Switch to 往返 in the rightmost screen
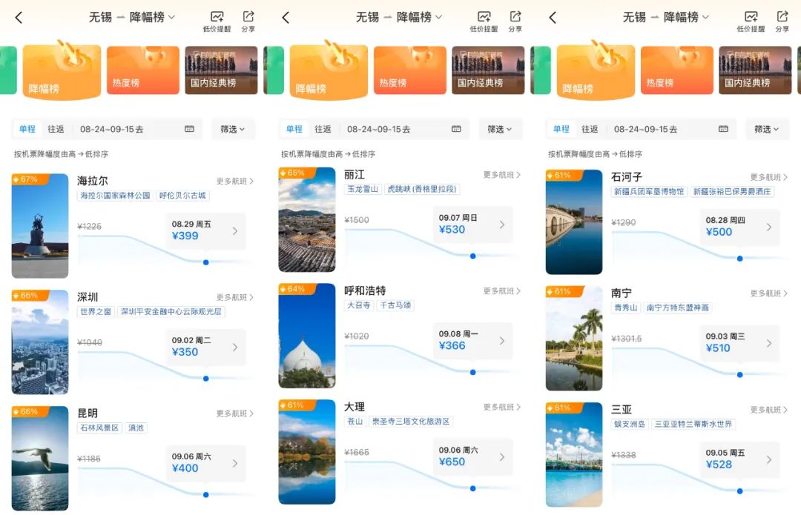801x515 pixels. click(590, 129)
